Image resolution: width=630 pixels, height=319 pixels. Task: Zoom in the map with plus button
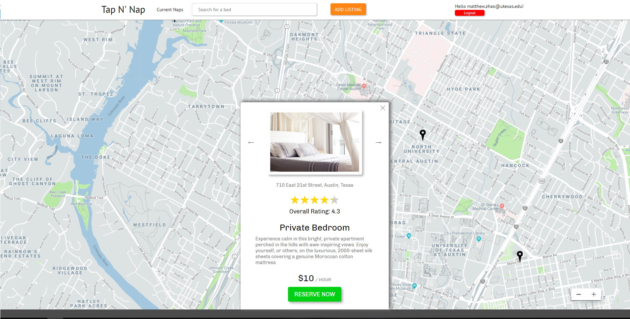click(594, 294)
